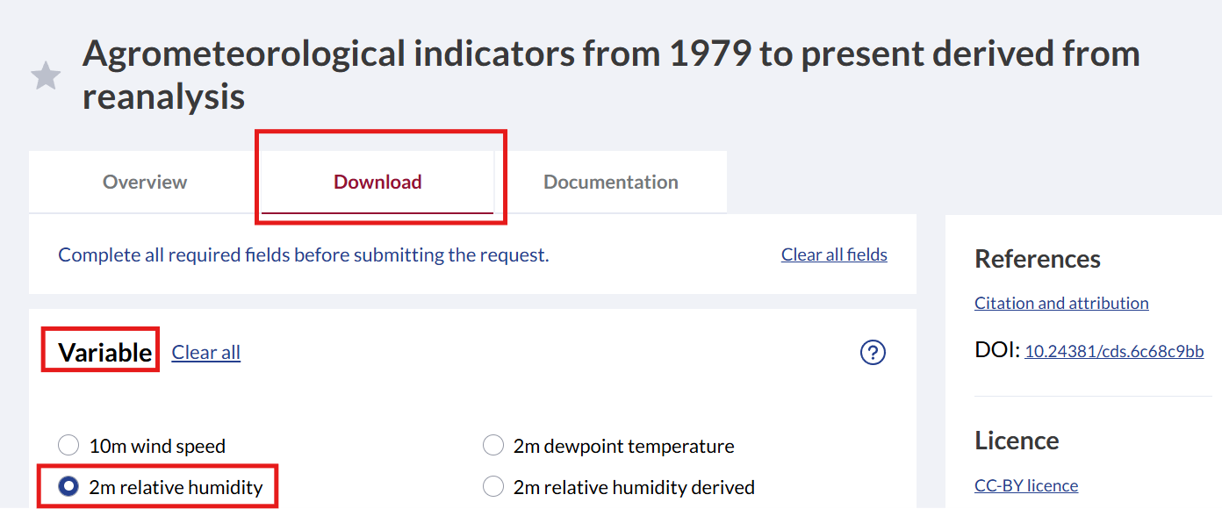Open the CC-BY licence link
This screenshot has height=509, width=1222.
pos(1026,485)
